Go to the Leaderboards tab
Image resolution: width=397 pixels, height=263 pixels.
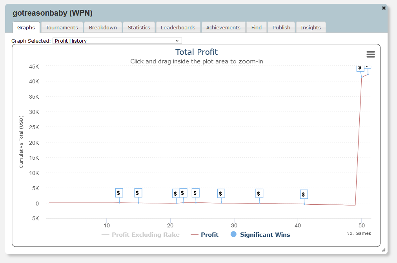point(178,27)
